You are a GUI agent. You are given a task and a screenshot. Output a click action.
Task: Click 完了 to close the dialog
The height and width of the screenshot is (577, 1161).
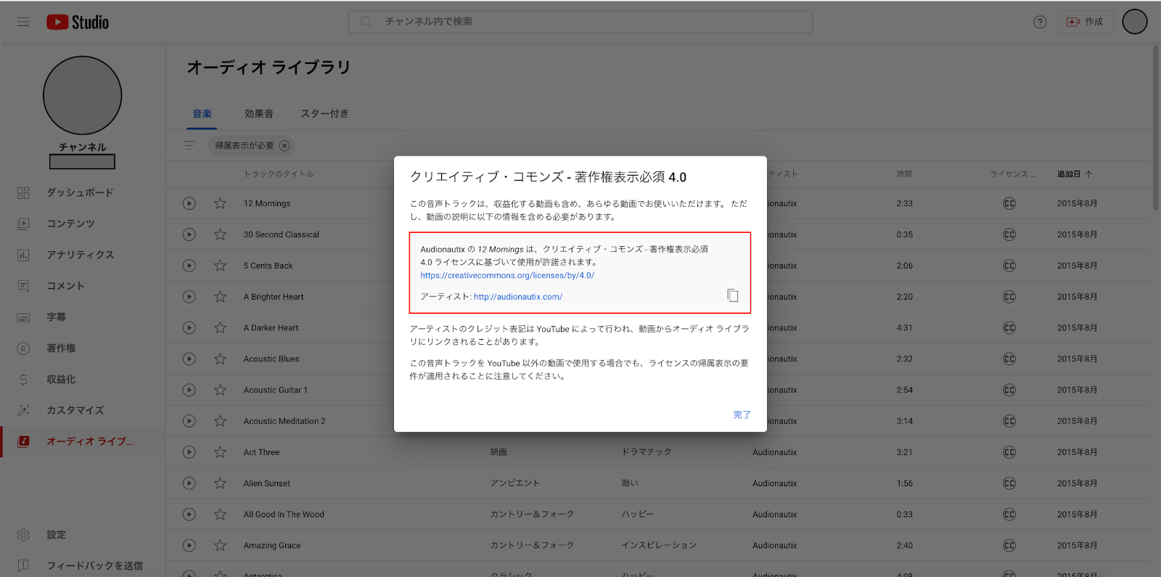pos(742,415)
